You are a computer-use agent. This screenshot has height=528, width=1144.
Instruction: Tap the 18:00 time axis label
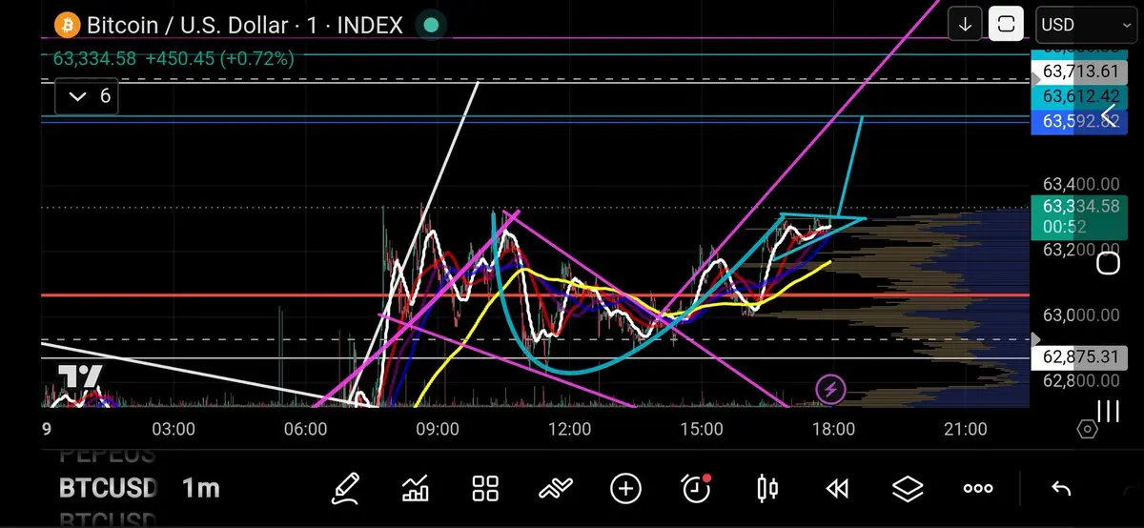833,430
